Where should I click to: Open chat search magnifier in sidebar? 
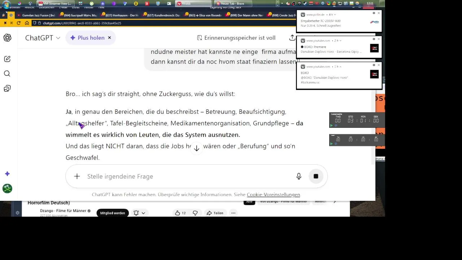7,74
